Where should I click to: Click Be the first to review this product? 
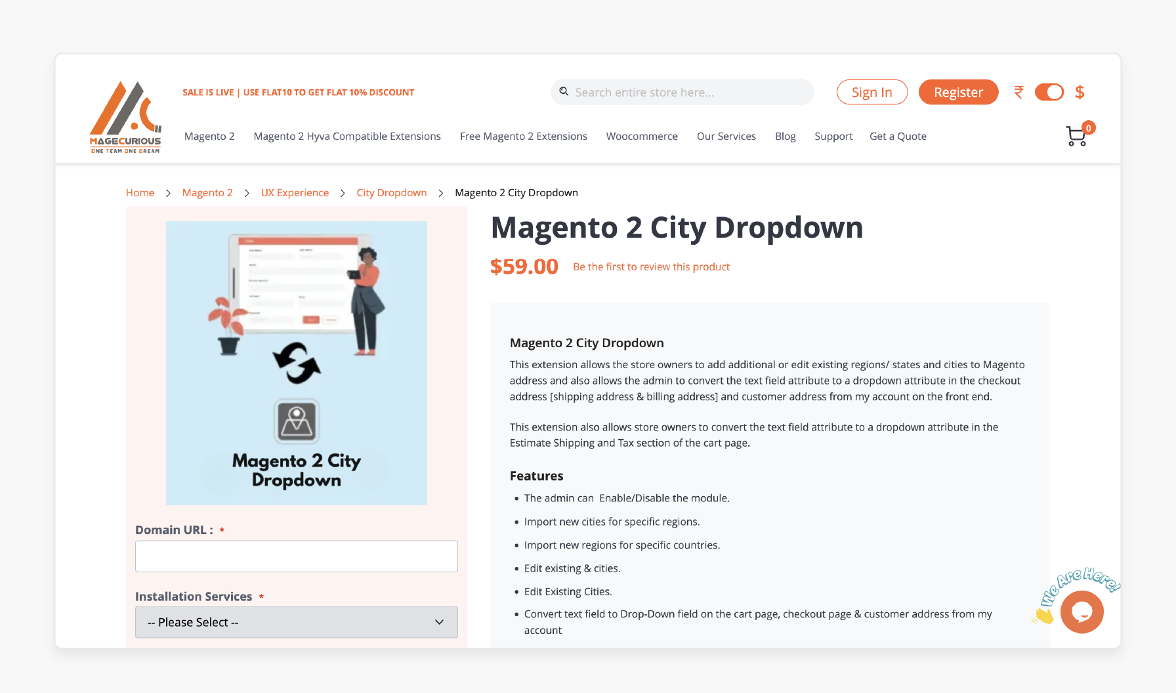point(651,266)
